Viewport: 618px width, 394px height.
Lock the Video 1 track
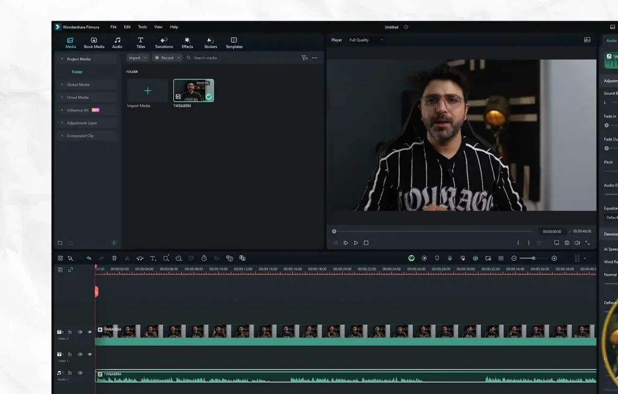(70, 354)
